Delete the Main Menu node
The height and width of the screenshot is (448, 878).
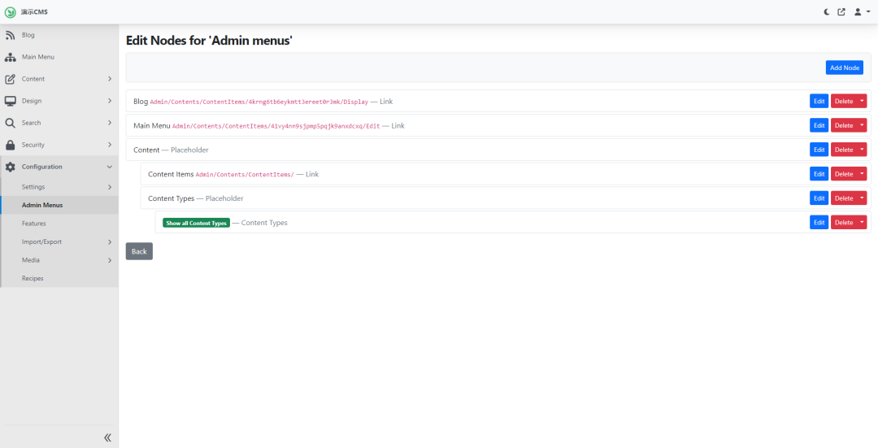click(x=844, y=125)
